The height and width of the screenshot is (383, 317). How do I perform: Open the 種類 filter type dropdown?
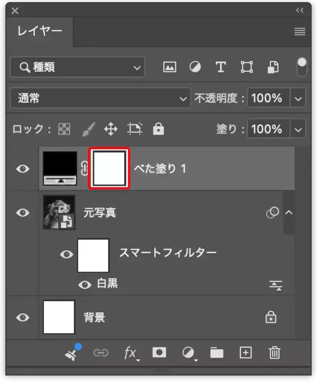coord(77,67)
